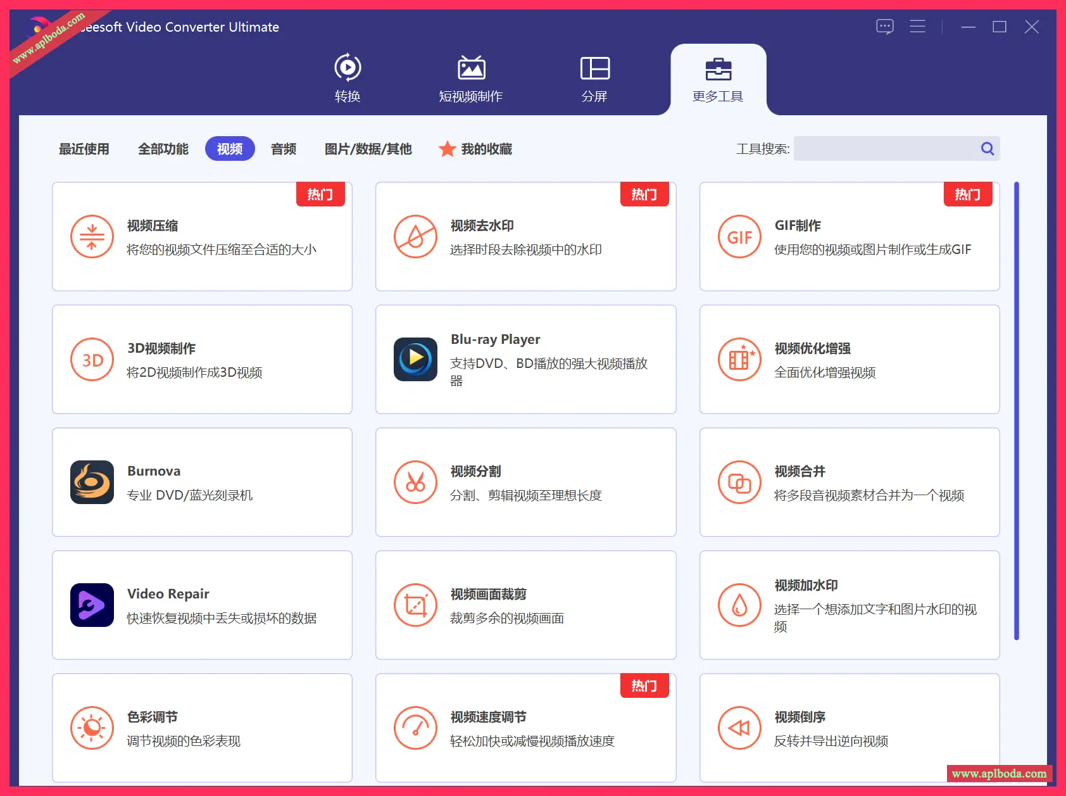Click the vertical scrollbar on the right
1066x796 pixels.
tap(1016, 410)
